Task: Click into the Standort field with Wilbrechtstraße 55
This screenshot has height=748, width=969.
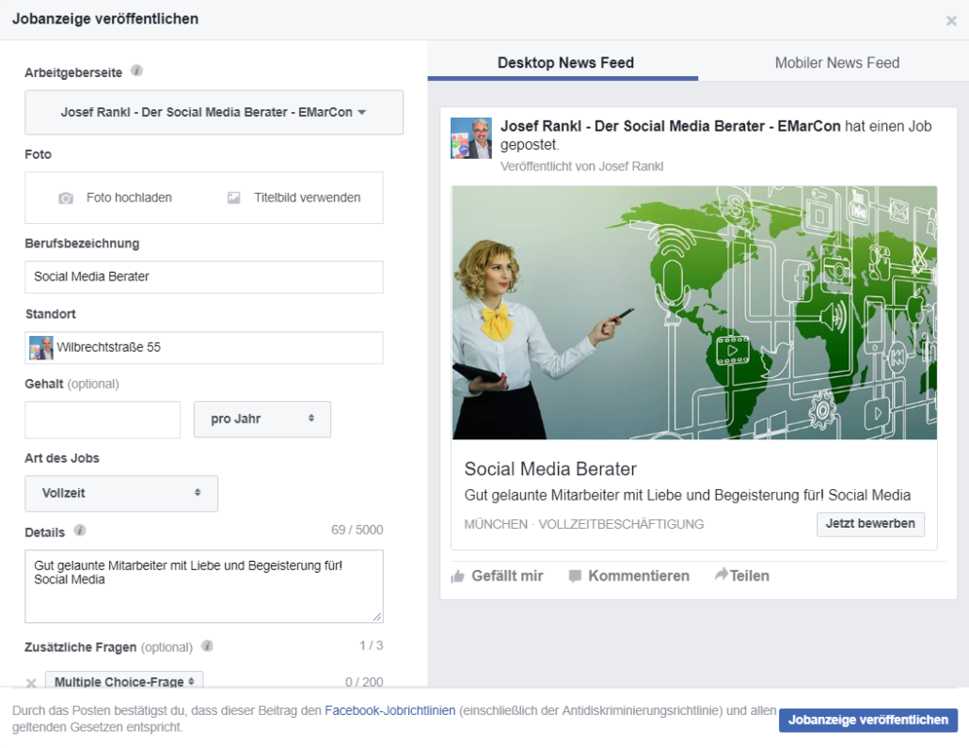Action: [x=204, y=348]
